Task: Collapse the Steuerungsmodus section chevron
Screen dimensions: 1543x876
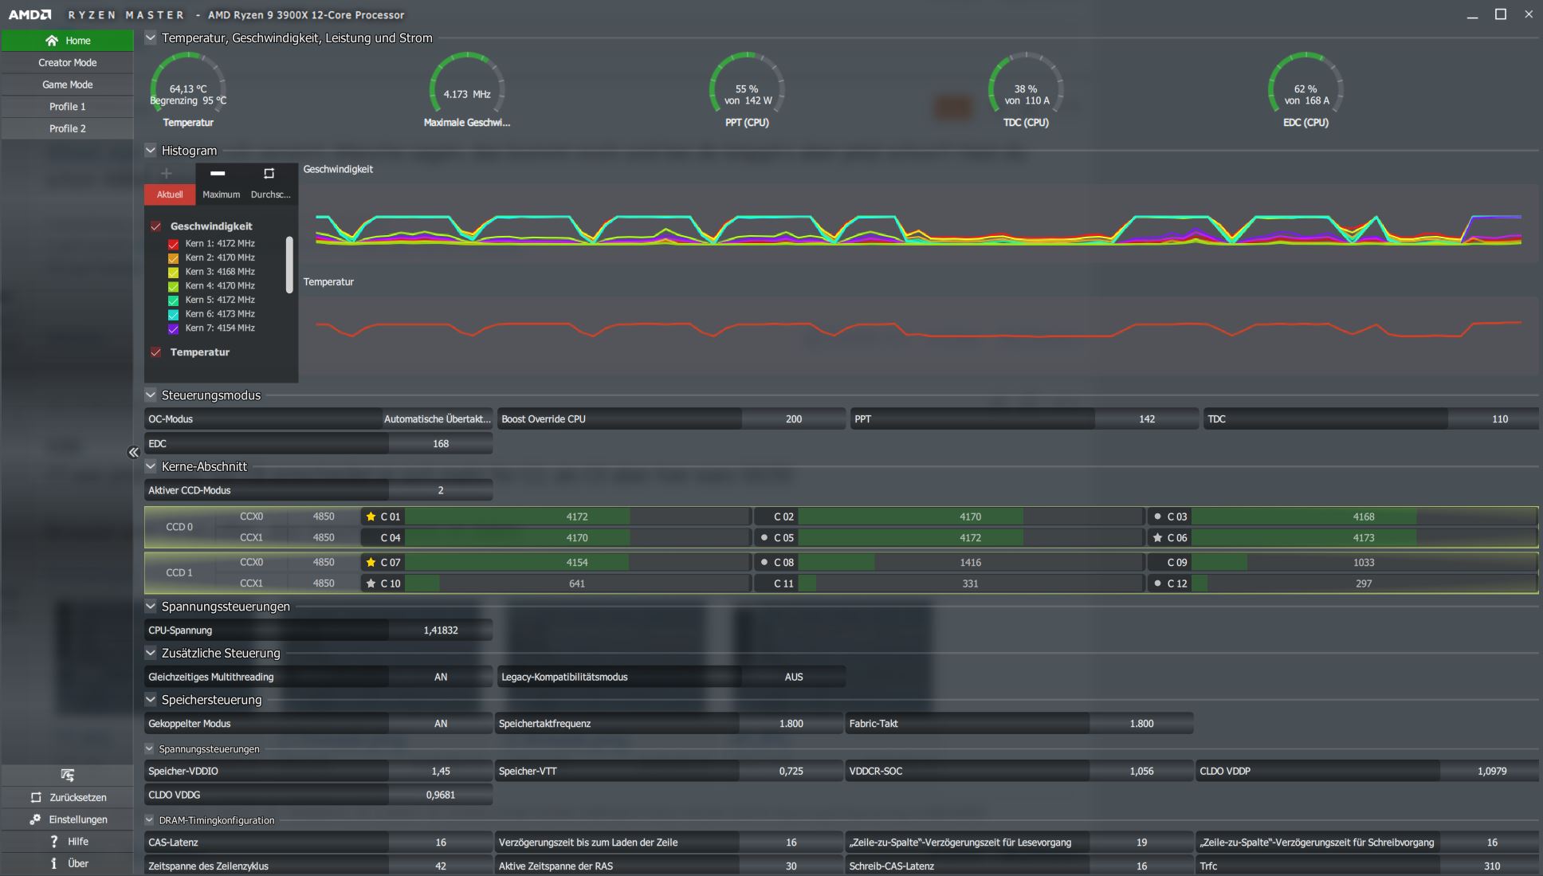Action: tap(151, 395)
